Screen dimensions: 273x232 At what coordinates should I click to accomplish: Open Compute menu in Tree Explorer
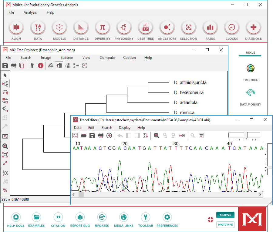[107, 58]
